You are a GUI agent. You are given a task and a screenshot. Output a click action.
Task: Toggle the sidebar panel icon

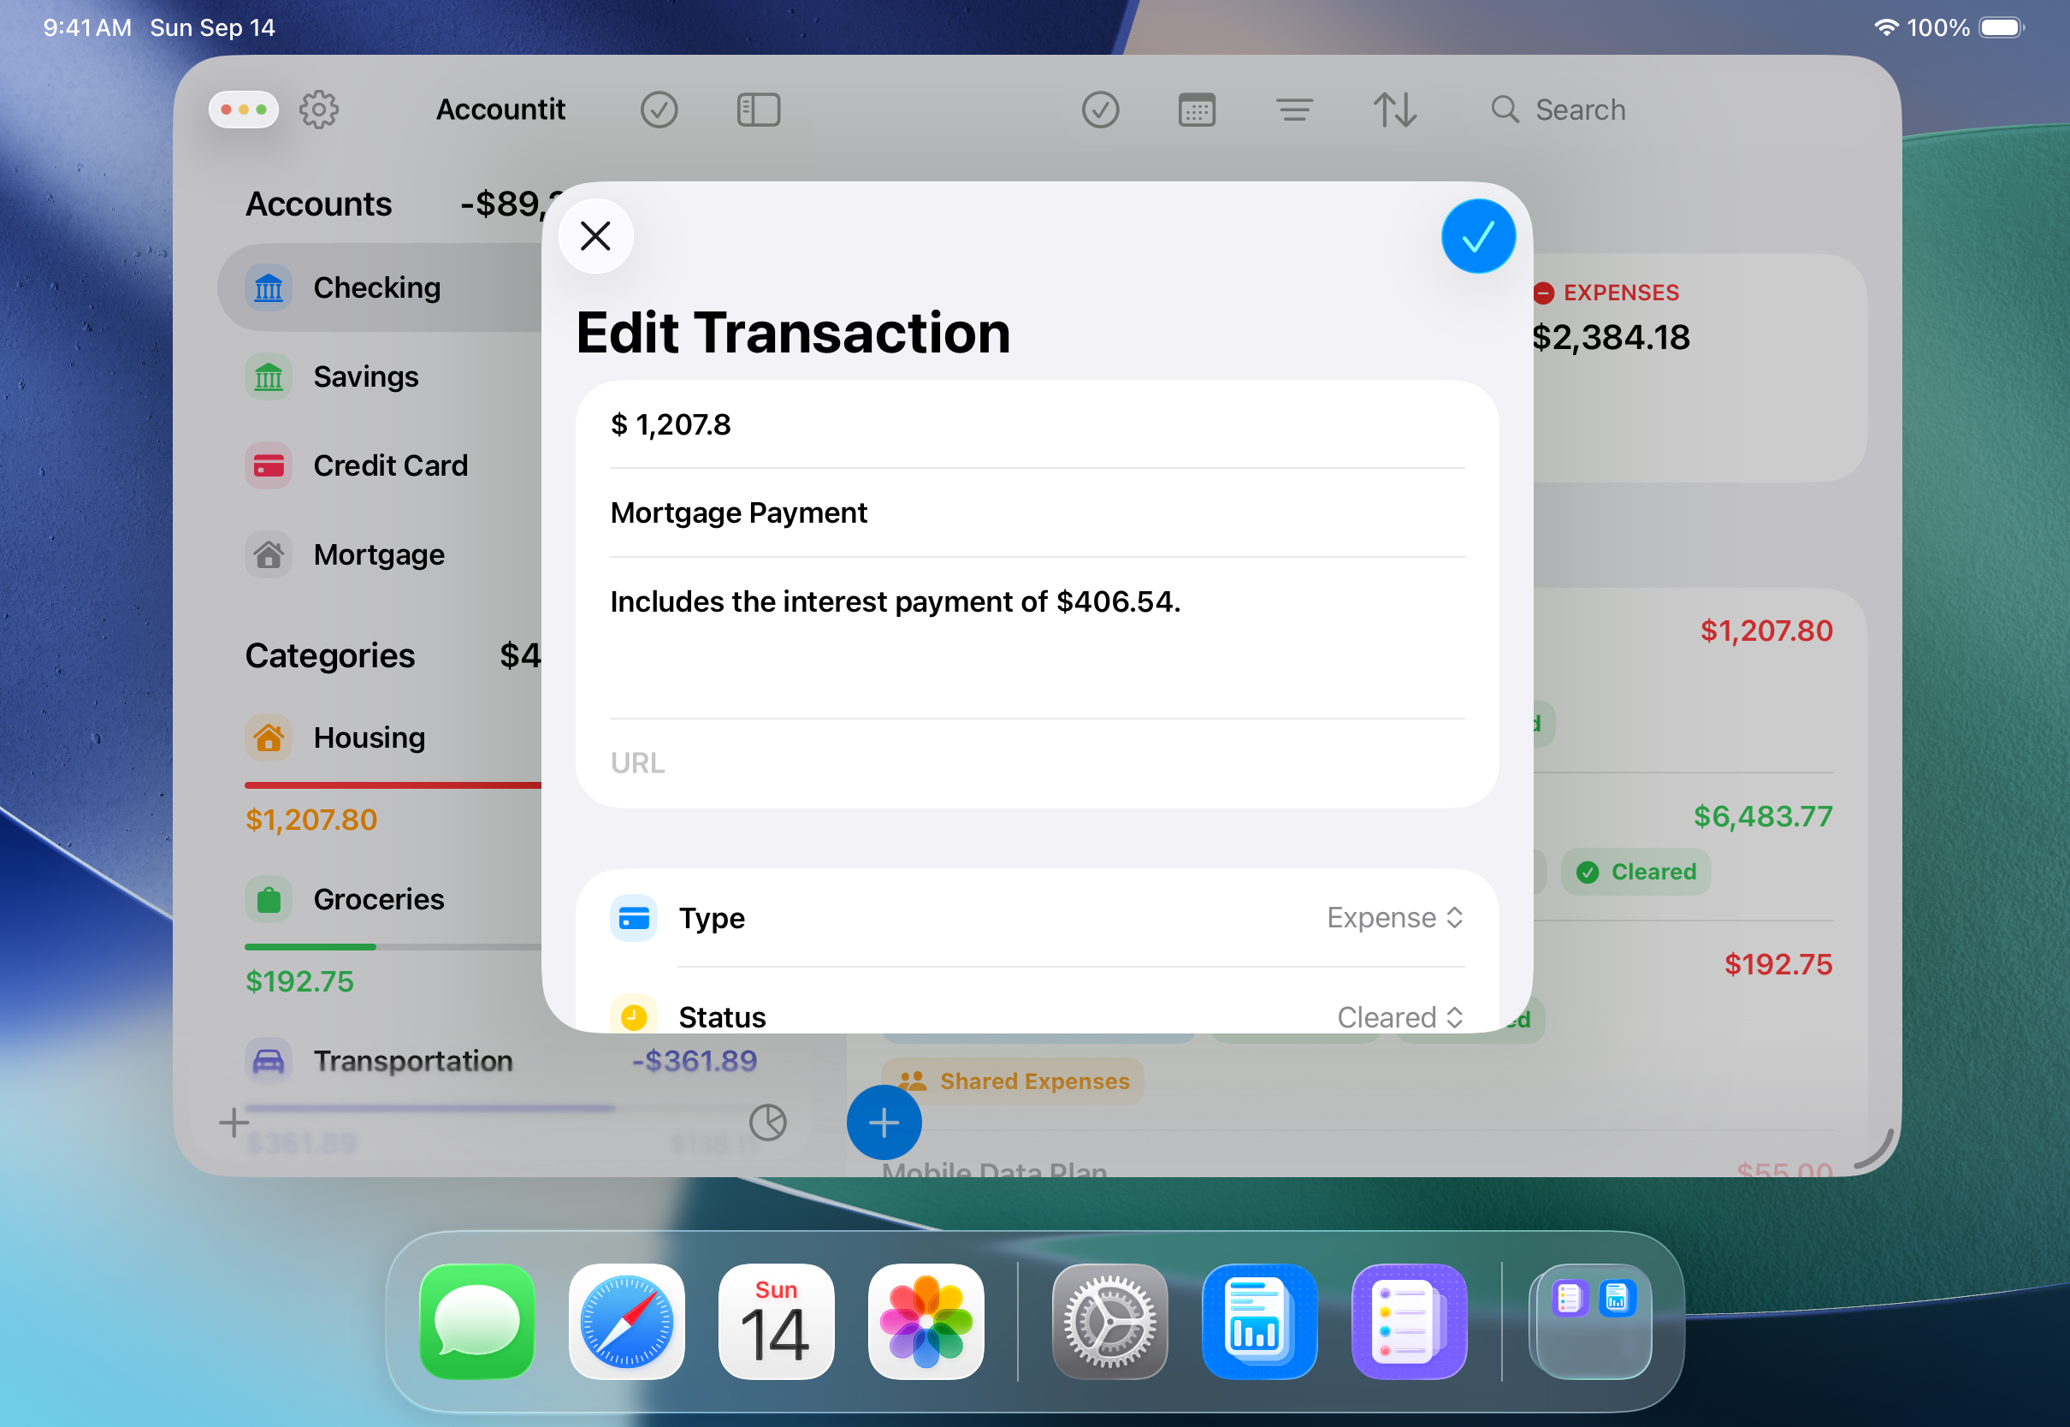758,110
